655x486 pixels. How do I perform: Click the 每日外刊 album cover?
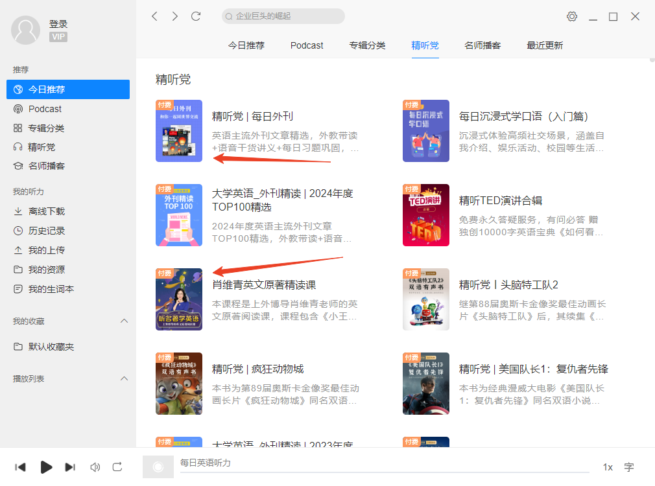click(x=179, y=131)
